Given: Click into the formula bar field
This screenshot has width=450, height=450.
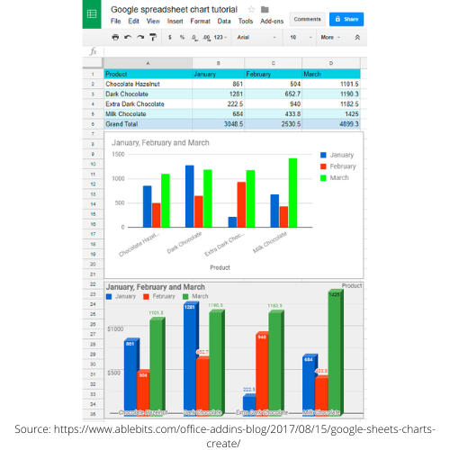Looking at the screenshot, I should click(x=235, y=51).
